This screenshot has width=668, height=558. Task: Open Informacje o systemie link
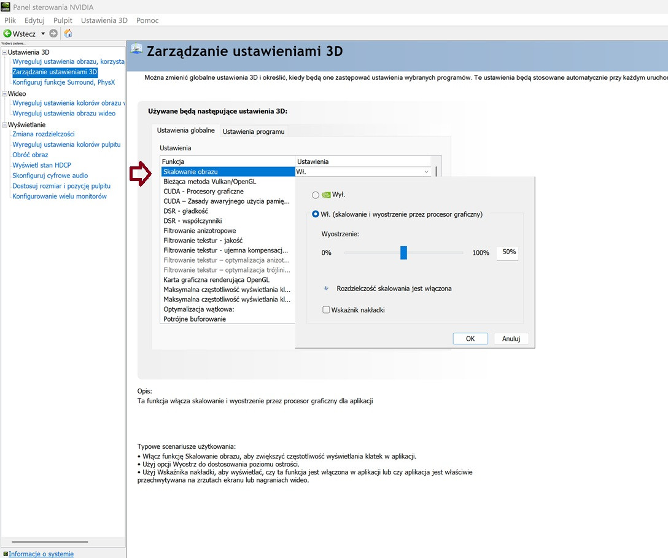pyautogui.click(x=41, y=554)
